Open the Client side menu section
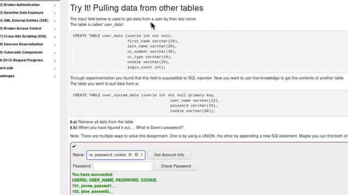348x195 pixels. pyautogui.click(x=7, y=68)
